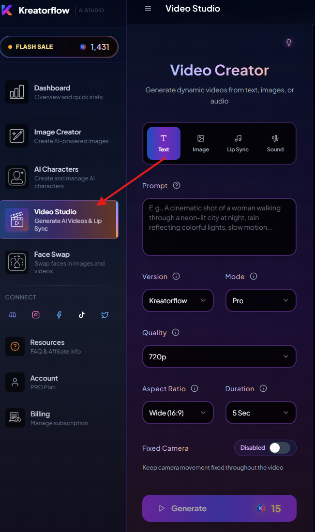Expand the Version Kreatorflow dropdown
Screen dimensions: 315x532
point(178,301)
